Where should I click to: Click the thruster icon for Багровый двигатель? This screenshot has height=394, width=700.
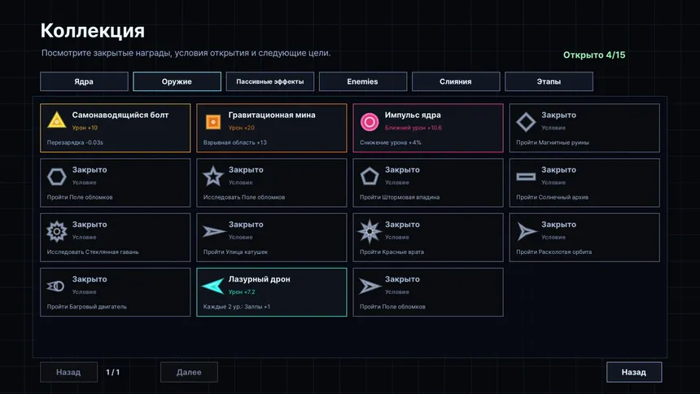point(56,286)
